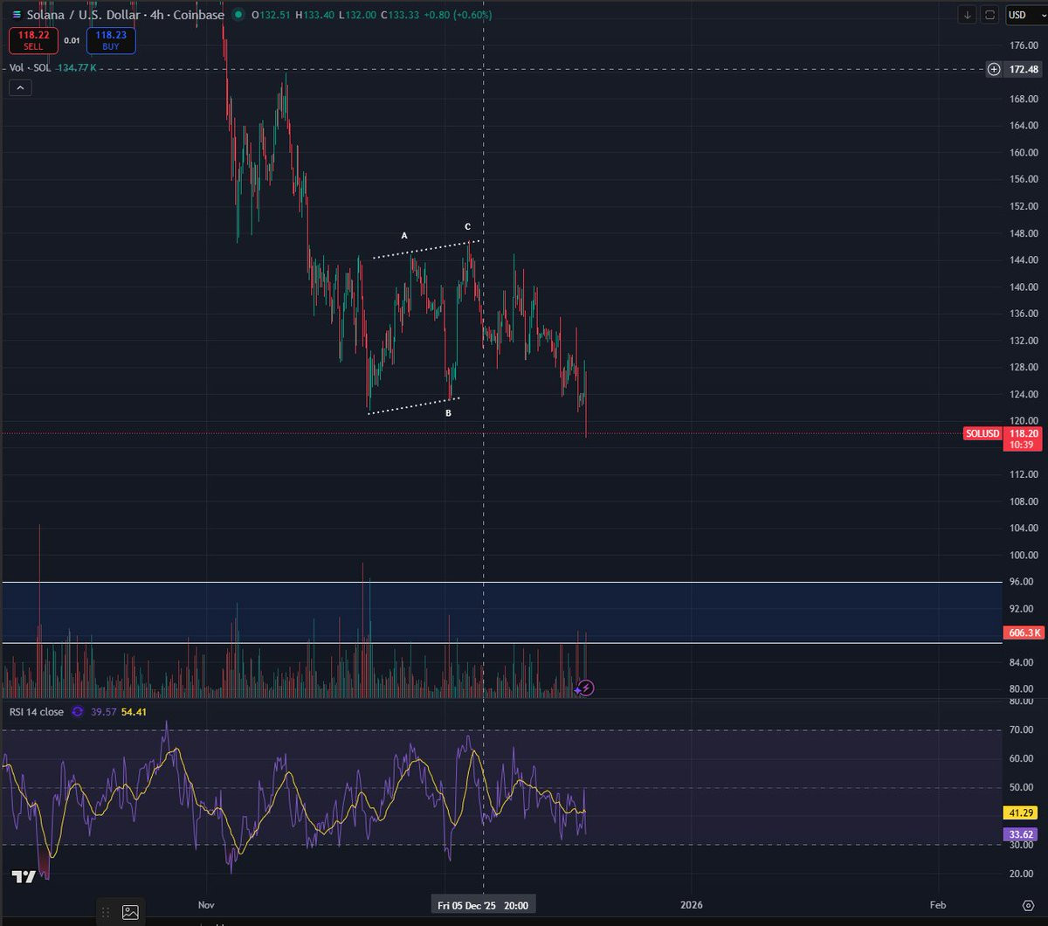The height and width of the screenshot is (926, 1048).
Task: Click the image snapshot icon at bottom
Action: click(x=130, y=912)
